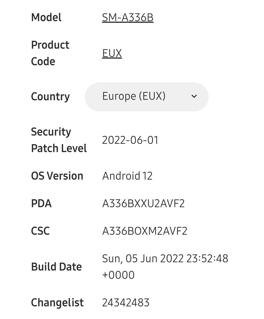Click the chevron arrow in Country selector
This screenshot has height=319, width=264.
[194, 96]
